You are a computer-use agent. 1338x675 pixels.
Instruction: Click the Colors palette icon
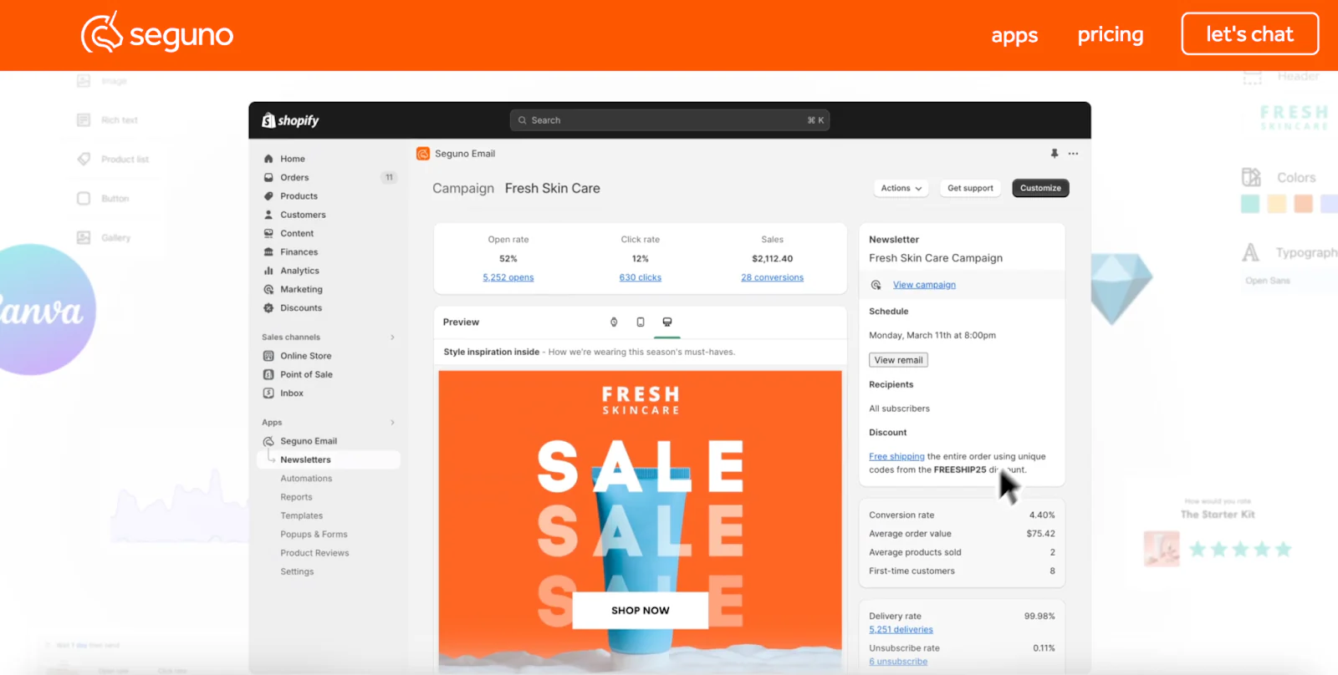[1251, 177]
